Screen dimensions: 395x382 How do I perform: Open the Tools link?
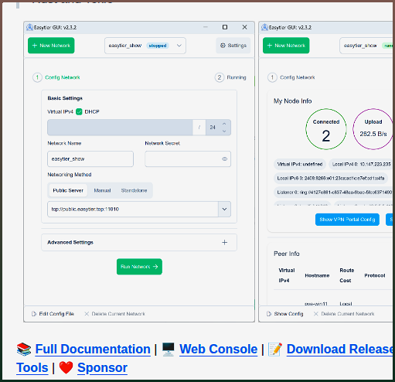[32, 367]
